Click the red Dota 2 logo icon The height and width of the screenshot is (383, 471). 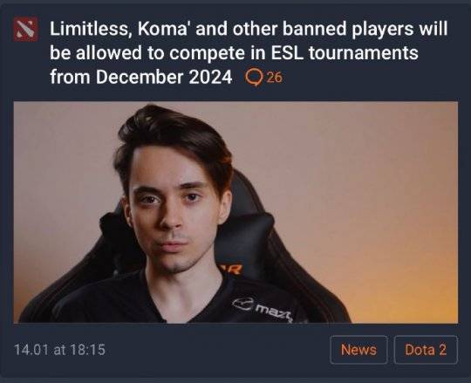click(25, 29)
